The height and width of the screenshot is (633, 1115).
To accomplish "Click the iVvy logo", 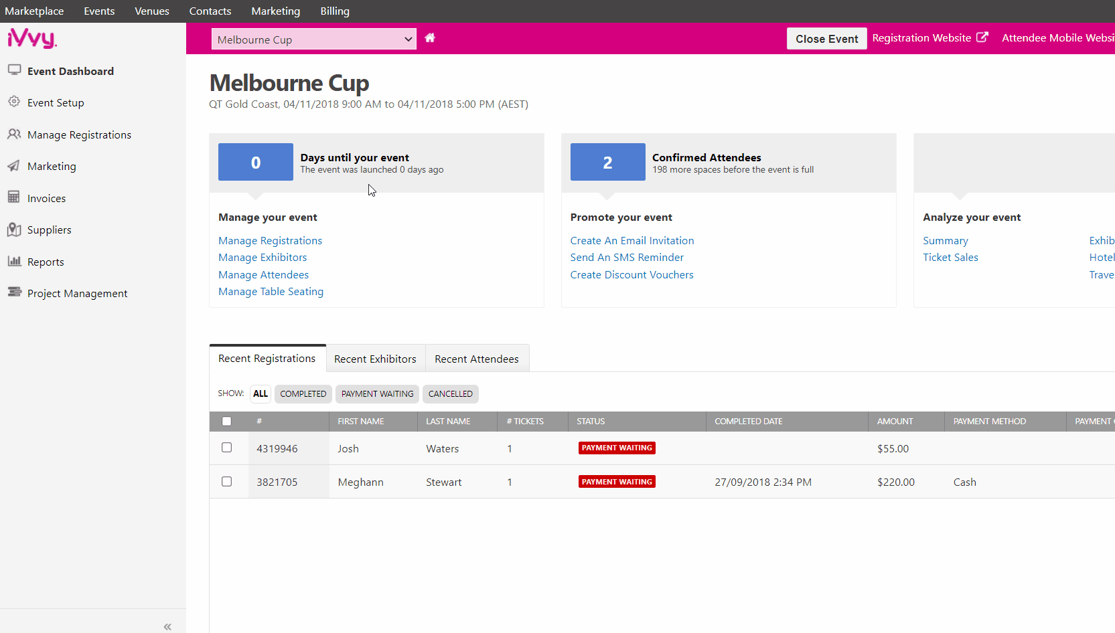I will click(31, 38).
